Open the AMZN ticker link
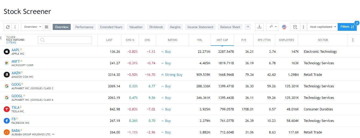This screenshot has width=360, height=138. pyautogui.click(x=16, y=73)
